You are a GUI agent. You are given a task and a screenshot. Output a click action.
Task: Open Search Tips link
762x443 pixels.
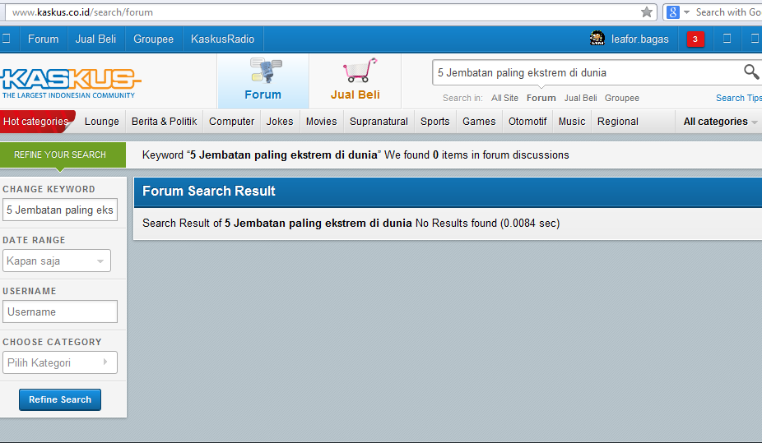point(739,98)
